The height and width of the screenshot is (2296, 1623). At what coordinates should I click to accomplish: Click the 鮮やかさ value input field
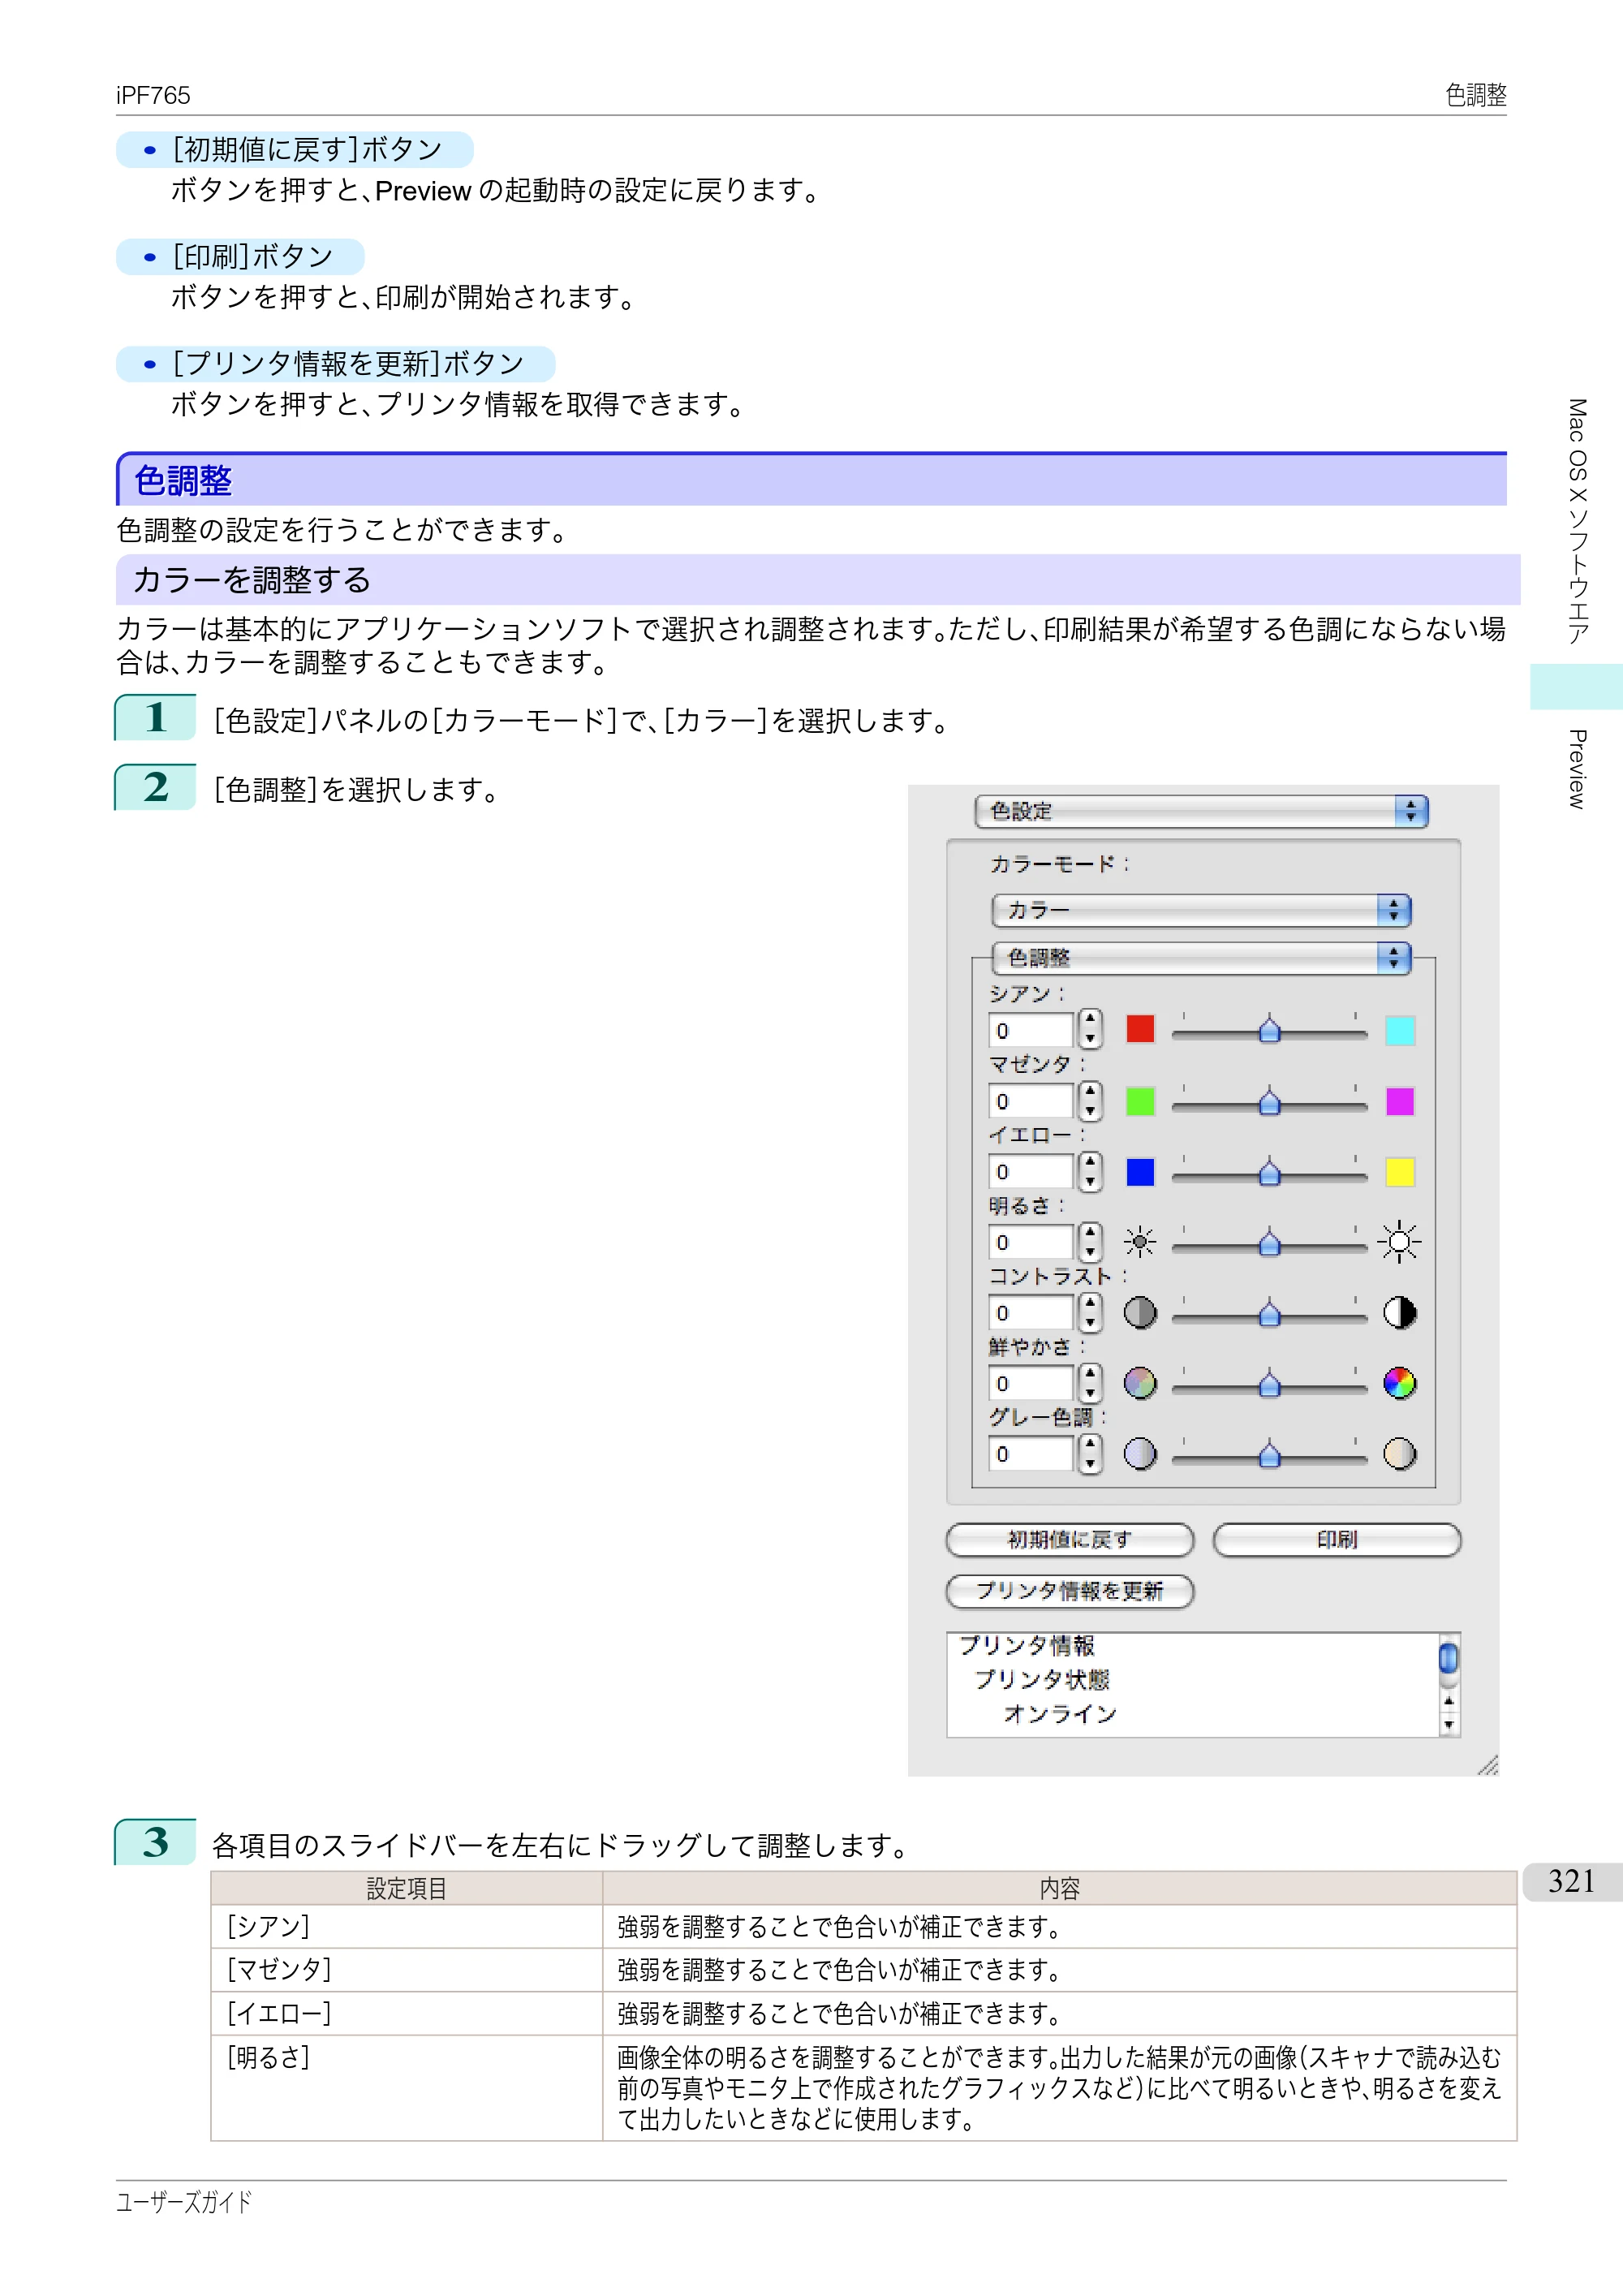point(1031,1383)
